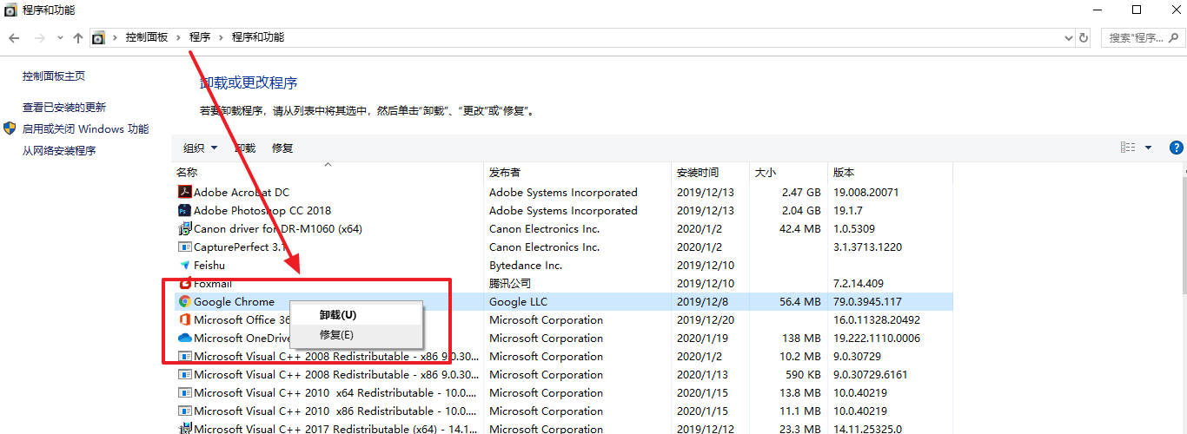Click version 7.2.14.409 cell
This screenshot has width=1187, height=434.
pos(859,284)
